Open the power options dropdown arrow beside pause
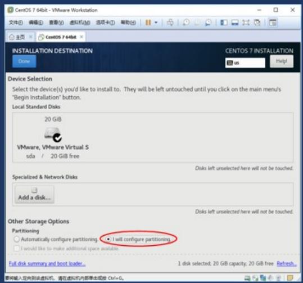The height and width of the screenshot is (283, 303). tap(156, 23)
